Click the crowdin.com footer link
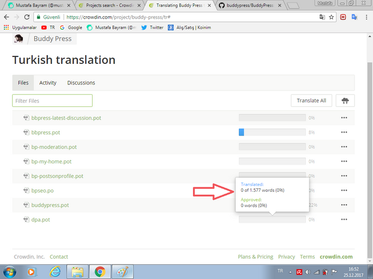Viewport: 373px width, 279px height. pos(336,257)
